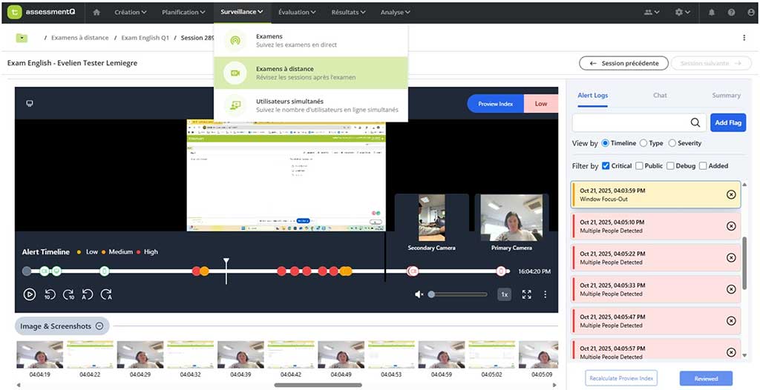Dismiss the 04:05:47 PM Multiple People alert
This screenshot has height=390, width=760.
pyautogui.click(x=731, y=321)
